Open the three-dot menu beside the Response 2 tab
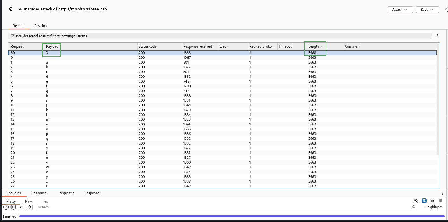The height and width of the screenshot is (222, 448). (442, 193)
